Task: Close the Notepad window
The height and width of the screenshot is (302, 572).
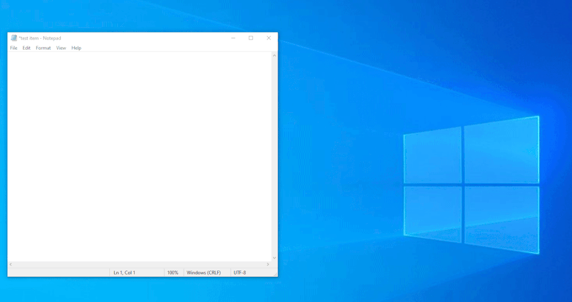Action: (x=269, y=38)
